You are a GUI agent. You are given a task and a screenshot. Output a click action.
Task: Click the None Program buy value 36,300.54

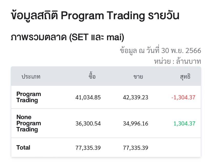pos(88,123)
